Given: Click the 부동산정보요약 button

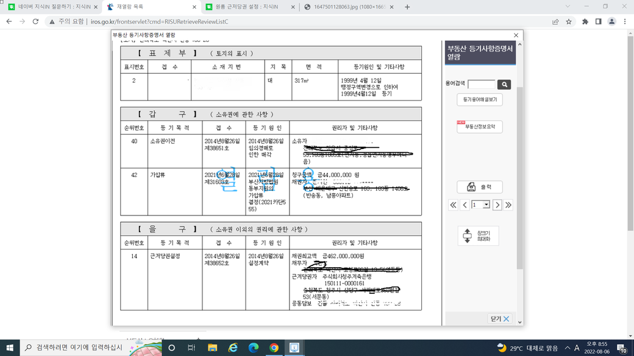Looking at the screenshot, I should (x=480, y=127).
